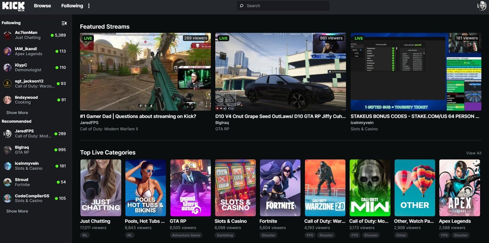Open 'D10 V4 Cnut Grape Seed' title link

(x=280, y=116)
